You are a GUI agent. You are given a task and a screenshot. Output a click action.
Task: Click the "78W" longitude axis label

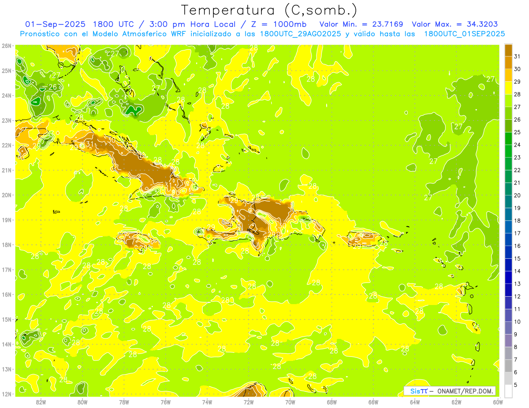click(x=124, y=402)
